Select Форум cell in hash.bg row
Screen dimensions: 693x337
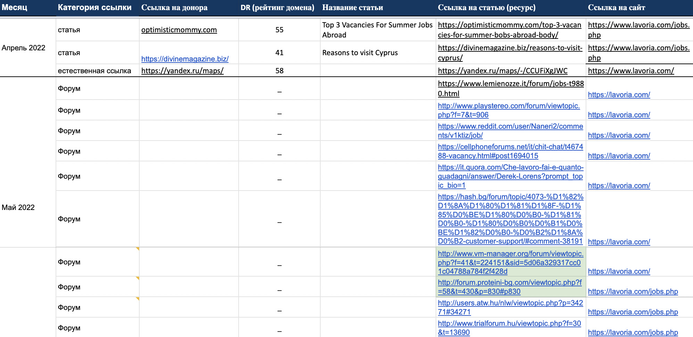click(x=98, y=219)
